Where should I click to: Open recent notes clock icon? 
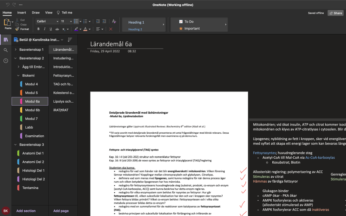click(x=6, y=61)
